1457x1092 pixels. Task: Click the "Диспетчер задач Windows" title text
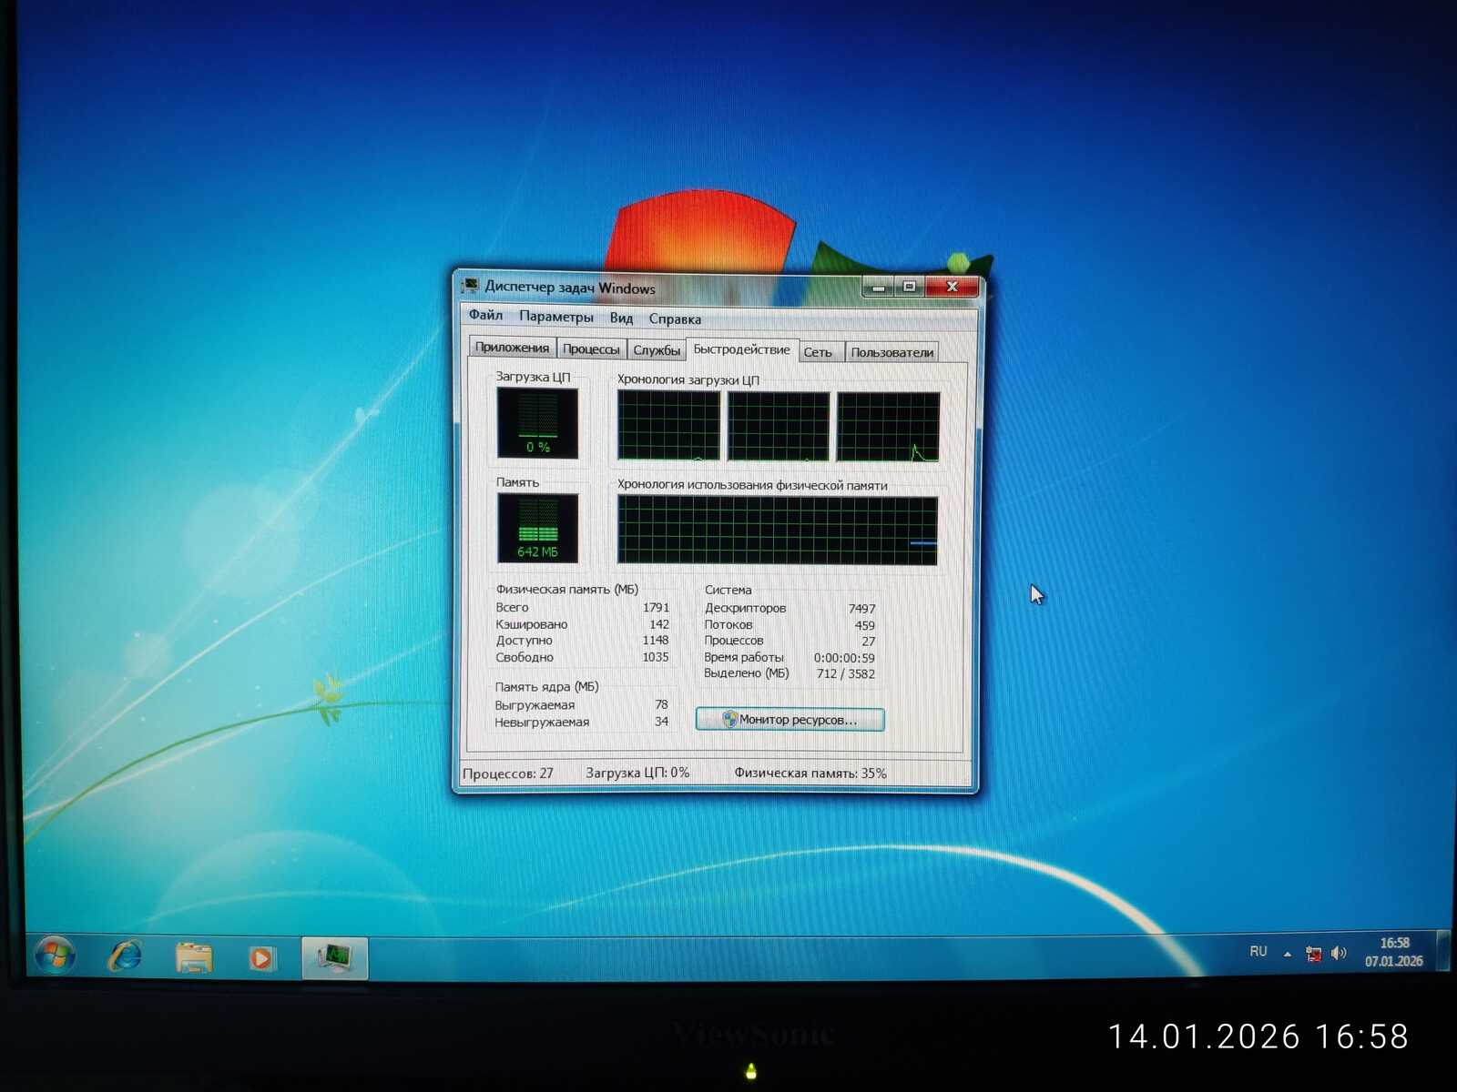tap(570, 288)
